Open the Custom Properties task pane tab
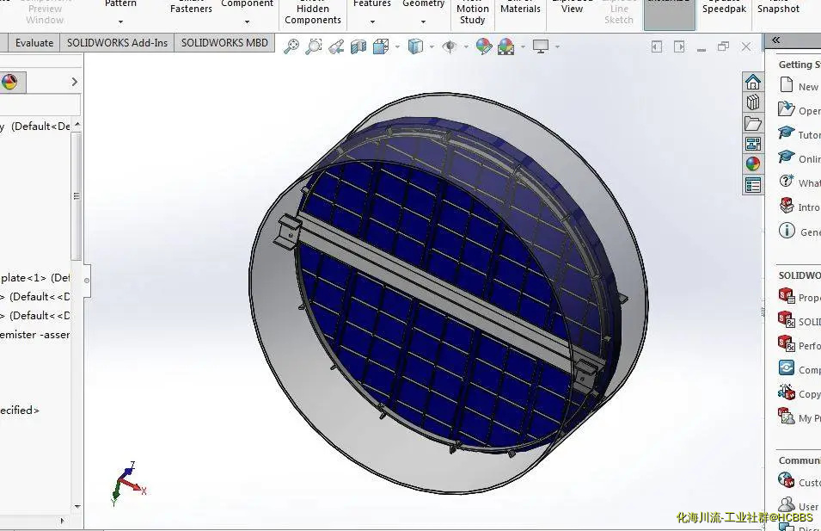Image resolution: width=821 pixels, height=531 pixels. pyautogui.click(x=753, y=185)
